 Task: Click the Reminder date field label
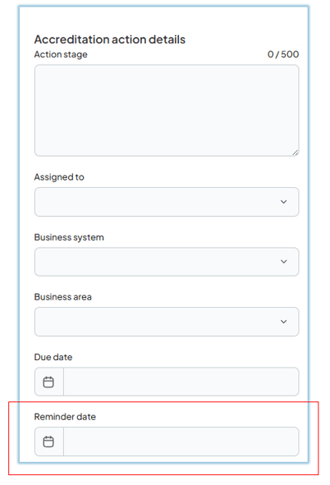[x=65, y=417]
